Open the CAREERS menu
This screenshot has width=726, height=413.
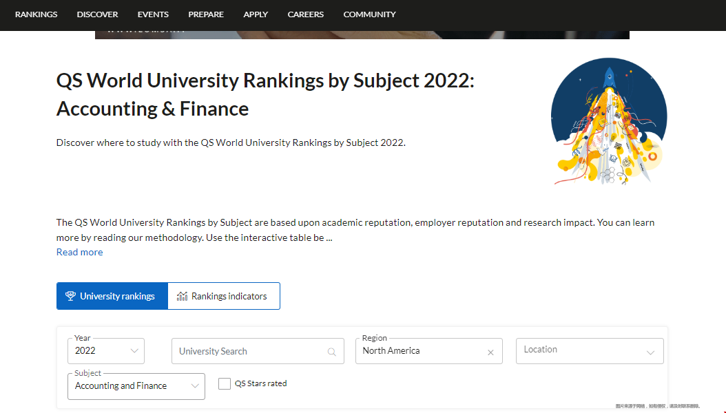pyautogui.click(x=306, y=14)
